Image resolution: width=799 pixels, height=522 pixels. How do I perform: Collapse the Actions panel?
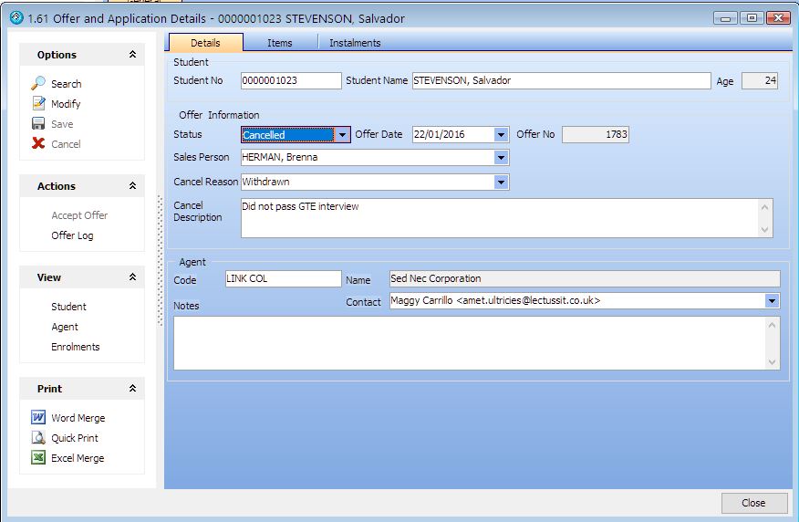(x=132, y=186)
